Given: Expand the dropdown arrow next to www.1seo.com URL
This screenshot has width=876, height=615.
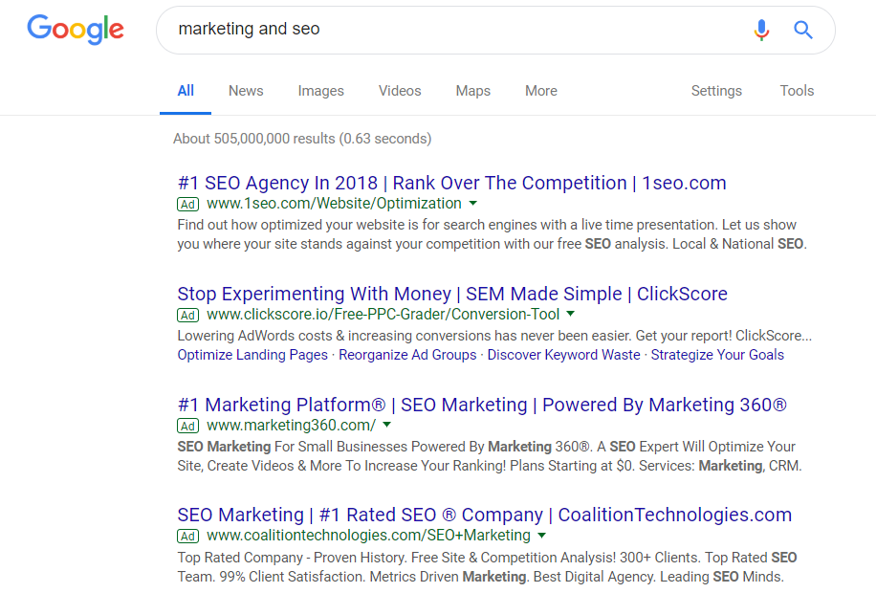Looking at the screenshot, I should [473, 204].
